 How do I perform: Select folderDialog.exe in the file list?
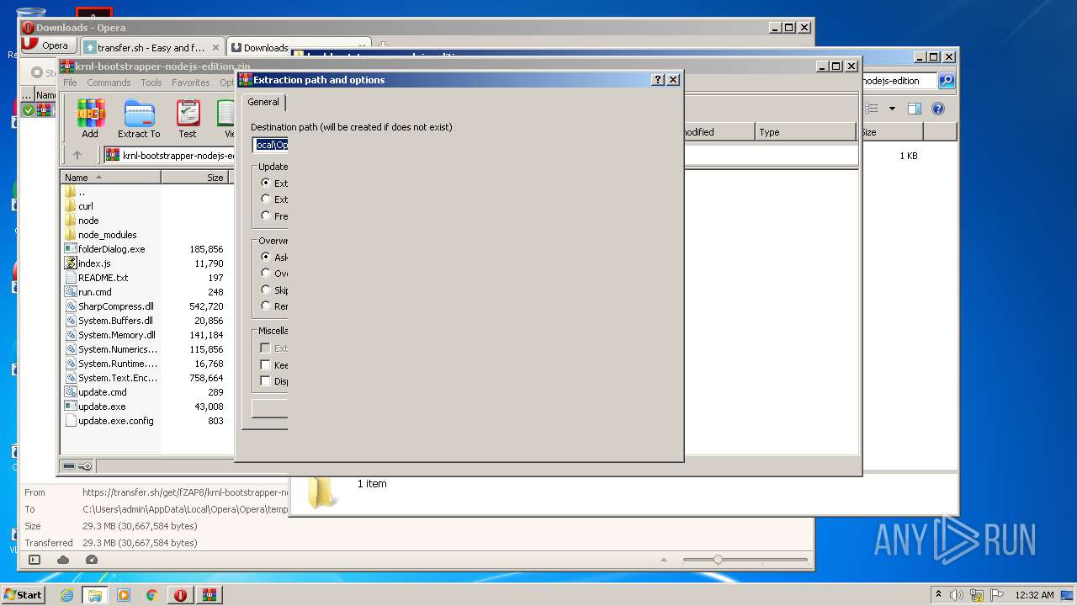point(111,249)
